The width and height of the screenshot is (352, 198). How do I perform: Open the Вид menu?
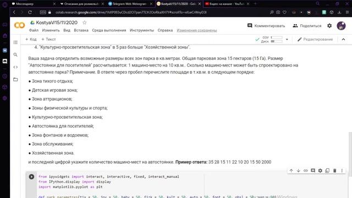click(x=67, y=30)
